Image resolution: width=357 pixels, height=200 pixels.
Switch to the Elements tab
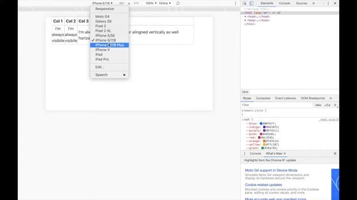pos(267,3)
